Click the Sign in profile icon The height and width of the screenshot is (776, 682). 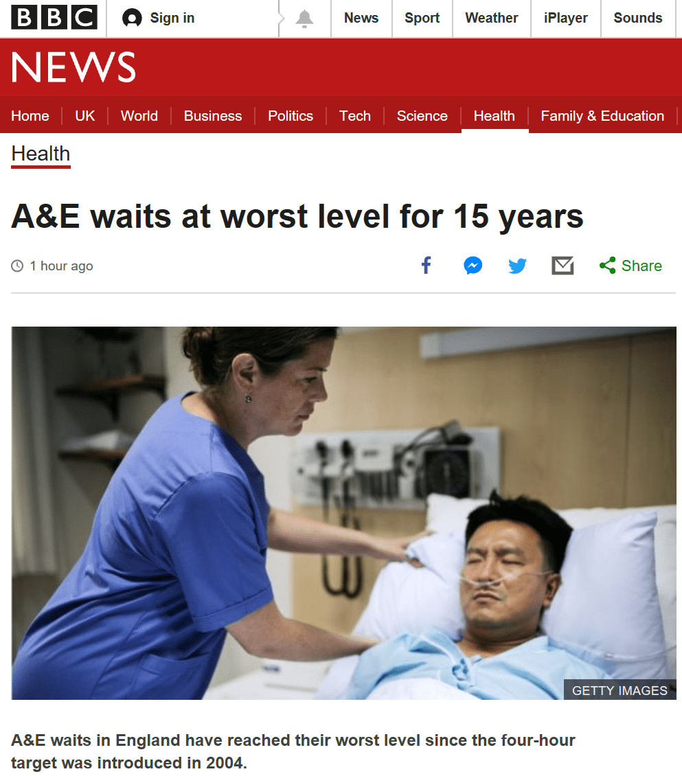[132, 19]
